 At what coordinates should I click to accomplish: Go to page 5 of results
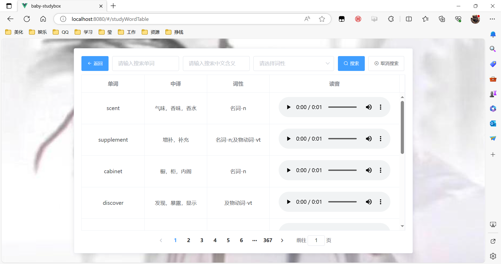point(228,240)
